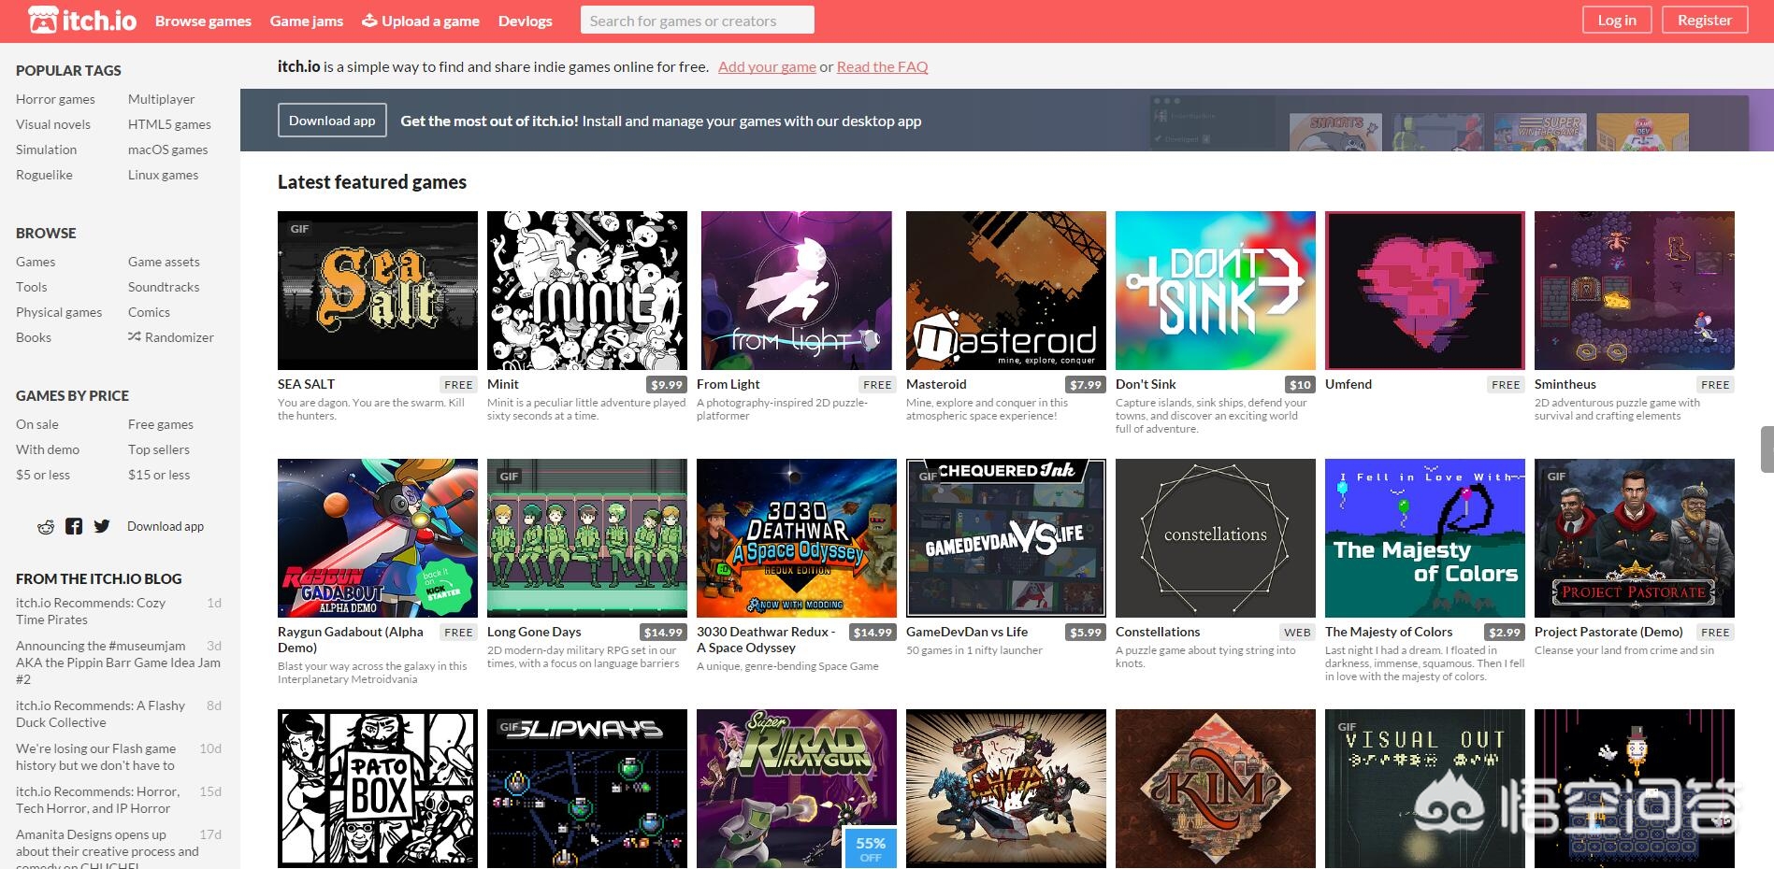
Task: Open the KIM game thumbnail
Action: click(x=1216, y=789)
